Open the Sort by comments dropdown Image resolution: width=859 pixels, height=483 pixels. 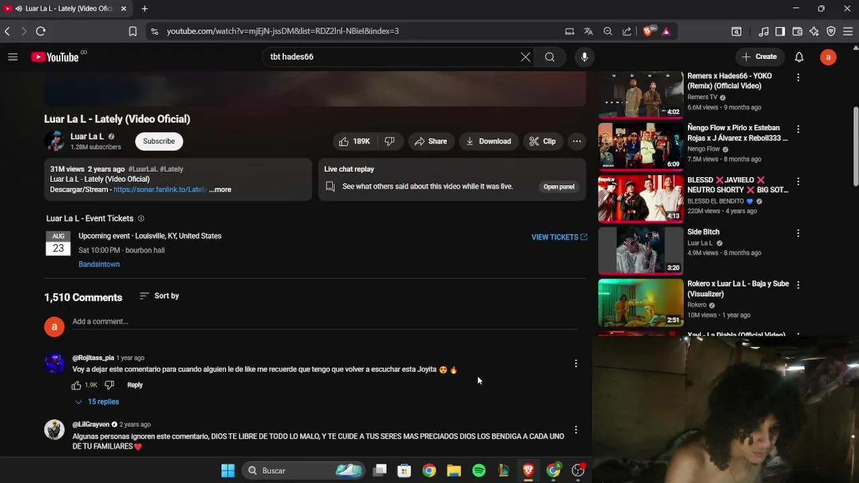pyautogui.click(x=159, y=296)
